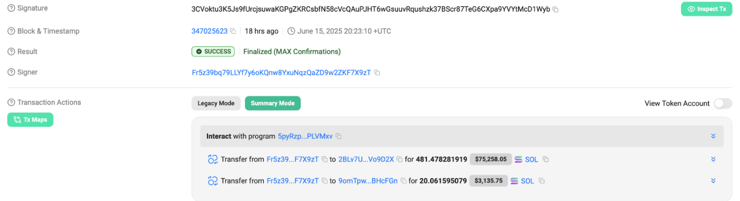Image resolution: width=740 pixels, height=201 pixels.
Task: Copy recipient address 9omTpw...BHcFGn
Action: pos(404,181)
